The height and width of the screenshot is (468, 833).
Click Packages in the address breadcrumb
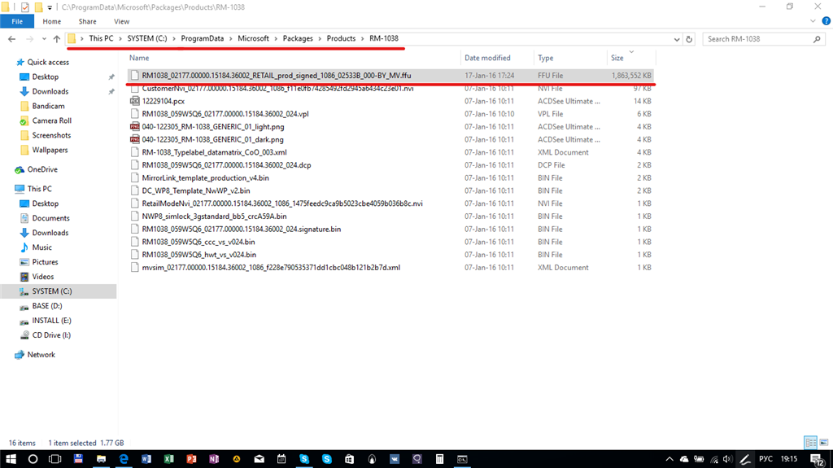point(298,38)
